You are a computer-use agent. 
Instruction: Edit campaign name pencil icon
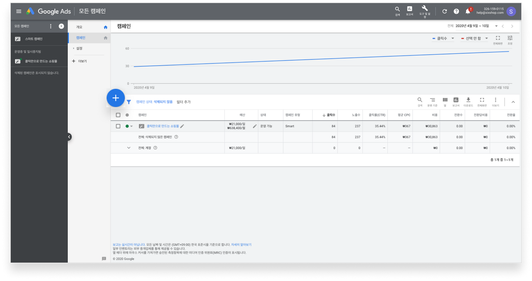click(x=182, y=126)
